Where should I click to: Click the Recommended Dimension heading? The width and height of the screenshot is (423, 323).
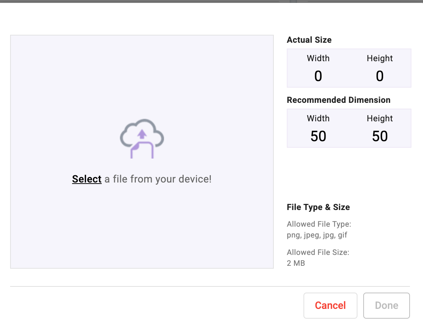tap(338, 100)
